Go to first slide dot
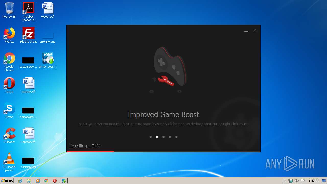Screen dimensions: 327x184 tap(151, 137)
